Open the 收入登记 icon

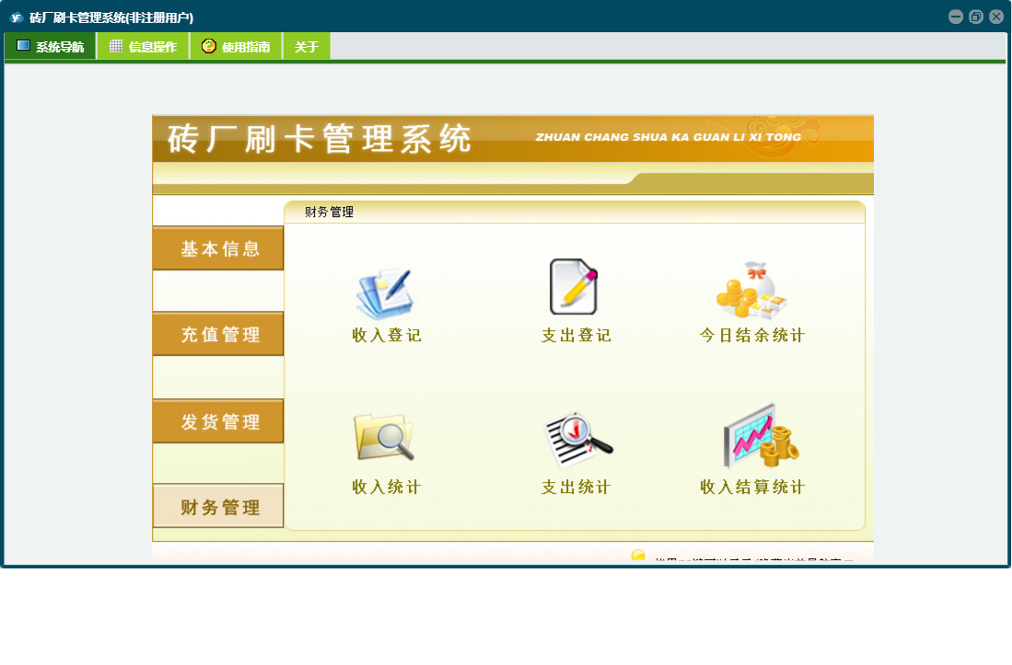[x=385, y=293]
